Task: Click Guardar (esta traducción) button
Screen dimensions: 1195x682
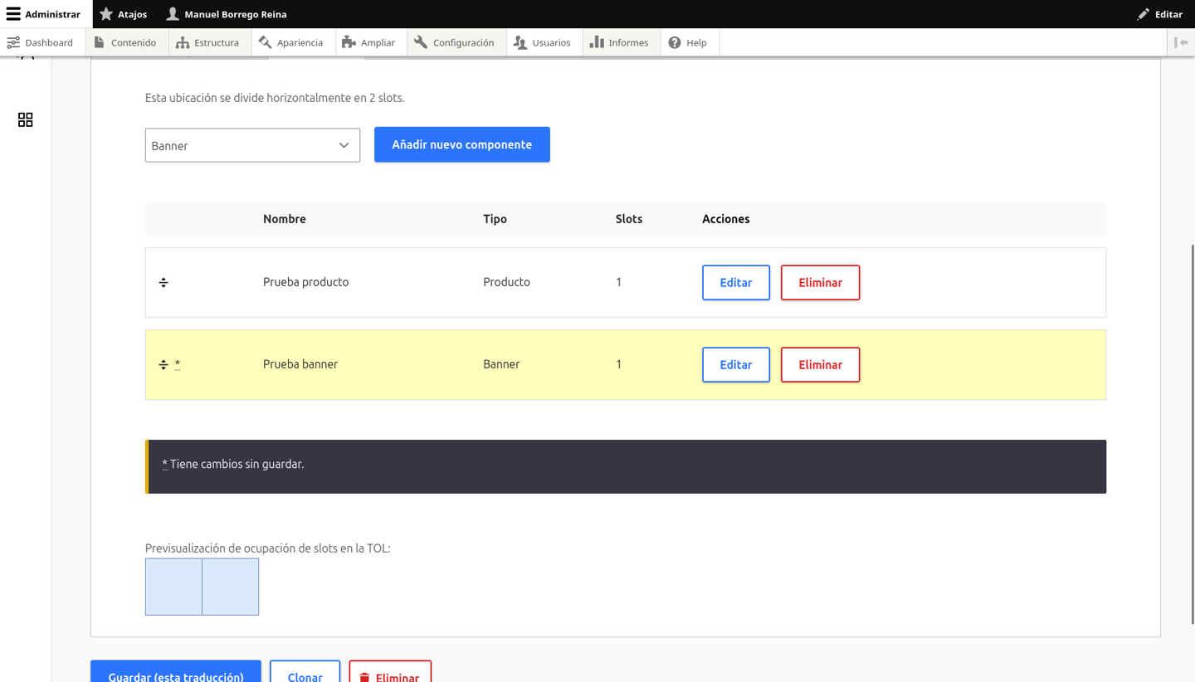Action: coord(176,672)
